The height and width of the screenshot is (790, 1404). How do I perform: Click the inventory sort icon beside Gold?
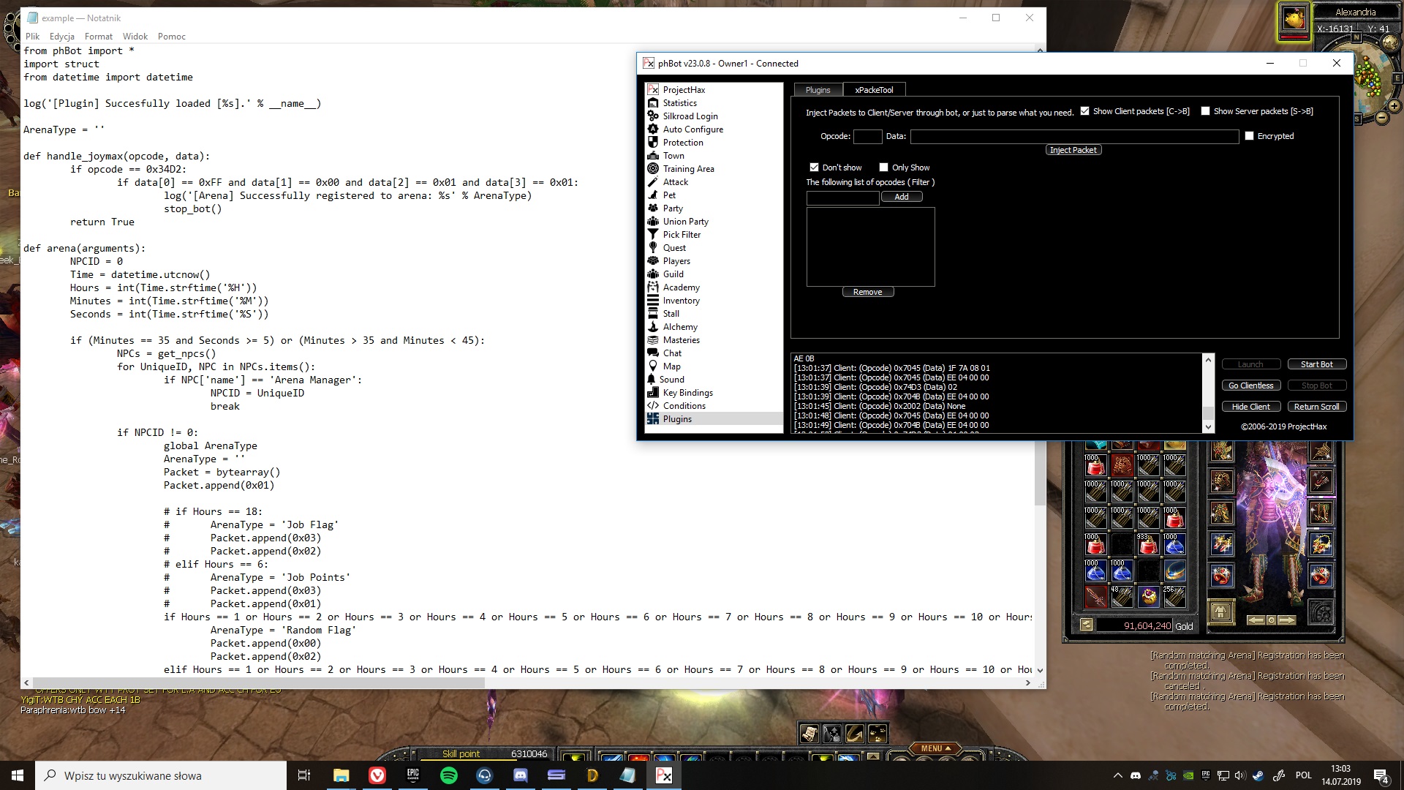1087,625
